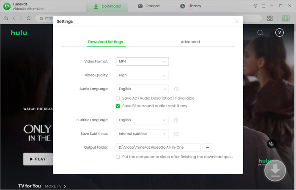296x190 pixels.
Task: Click the Hulu search magnifier icon
Action: coord(260,33)
